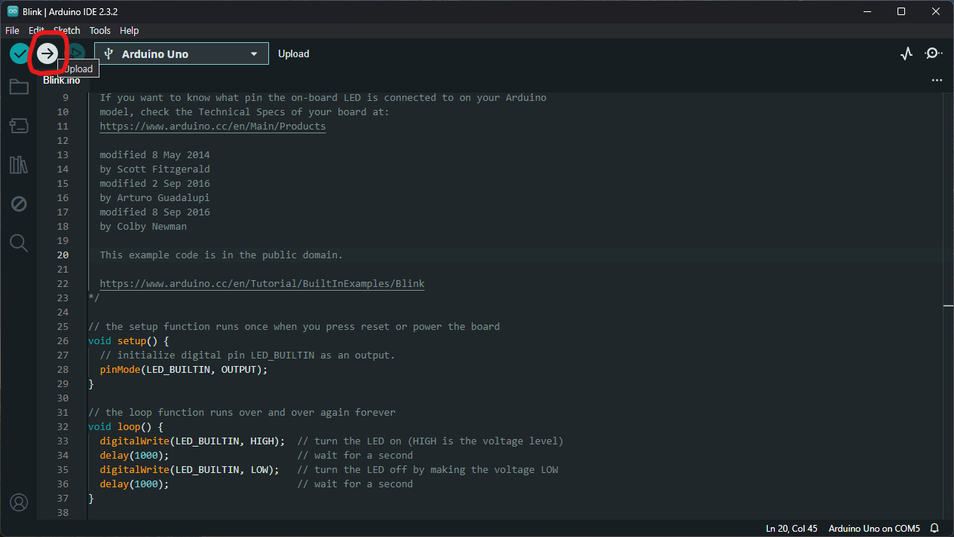The width and height of the screenshot is (954, 537).
Task: Click 'modified 2 Sep 2016' comment
Action: click(x=154, y=184)
